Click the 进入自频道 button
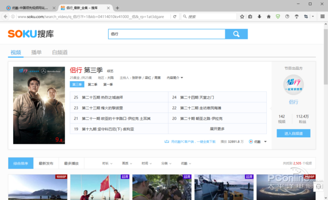 [294, 134]
